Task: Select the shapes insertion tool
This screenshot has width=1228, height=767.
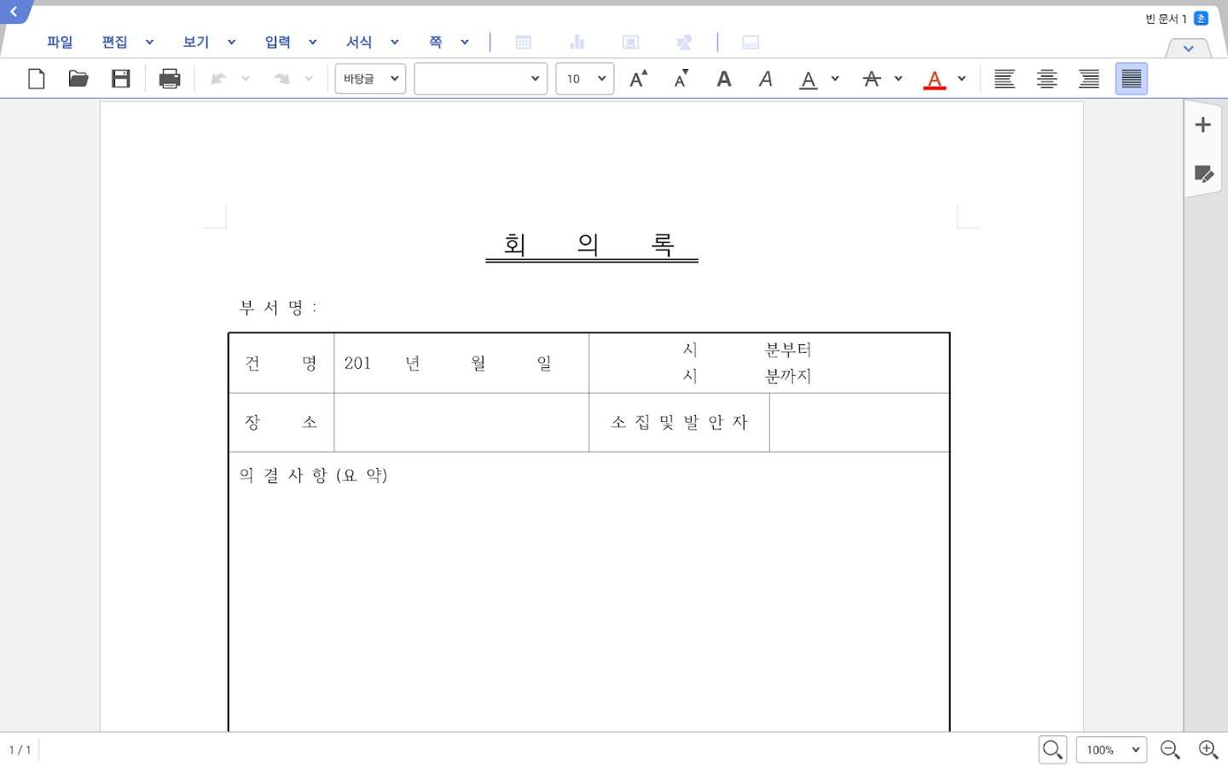Action: (x=684, y=41)
